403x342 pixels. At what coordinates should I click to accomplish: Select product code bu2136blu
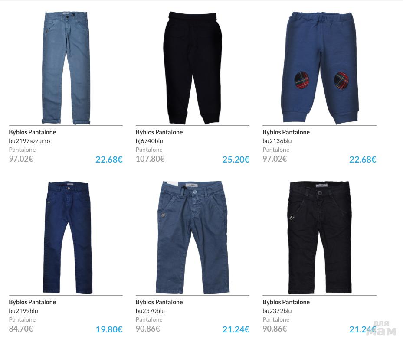[x=277, y=141]
